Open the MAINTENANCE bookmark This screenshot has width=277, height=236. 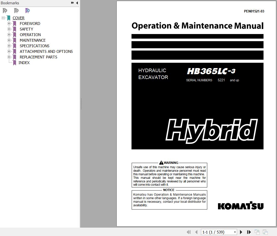coord(33,40)
